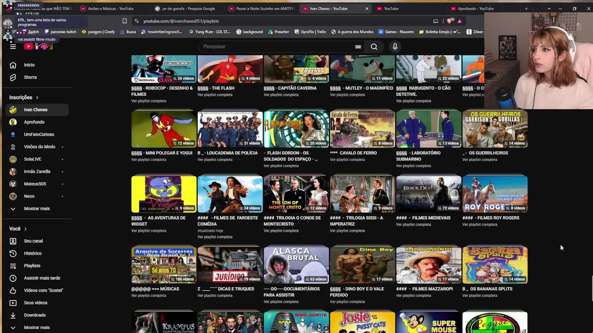Open Downloads in the sidebar

(x=35, y=315)
